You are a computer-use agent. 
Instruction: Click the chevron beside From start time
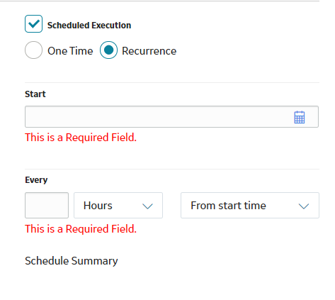coord(304,206)
